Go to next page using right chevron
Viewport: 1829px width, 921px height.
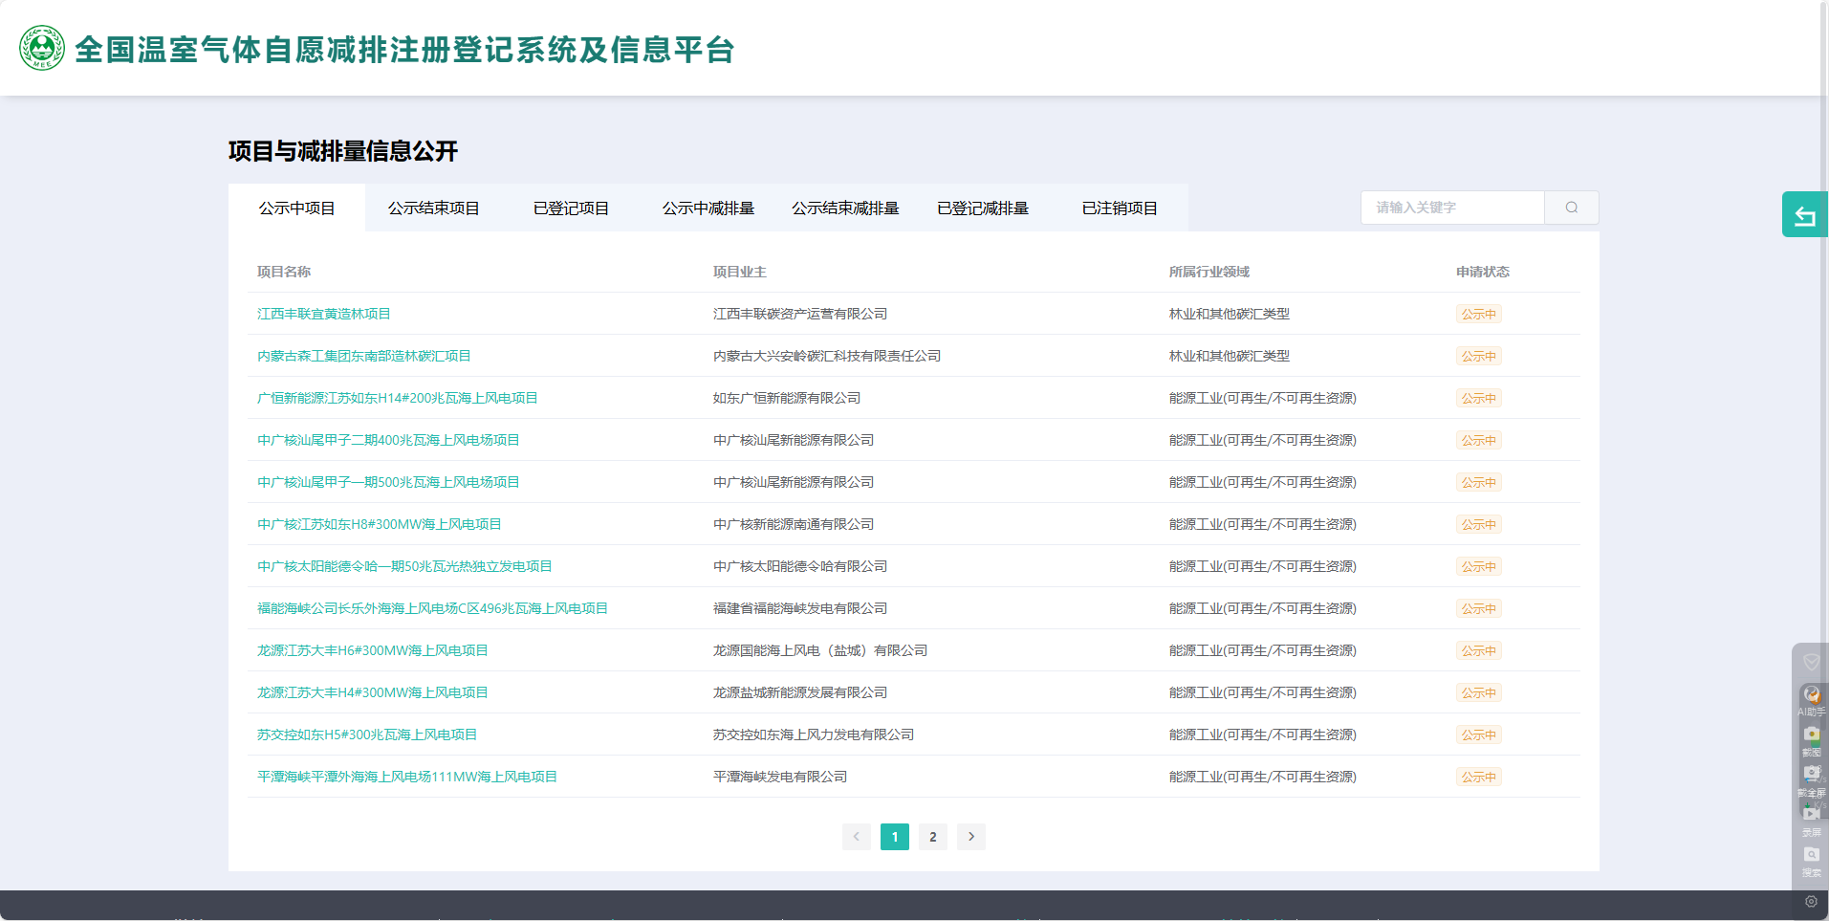[x=971, y=837]
